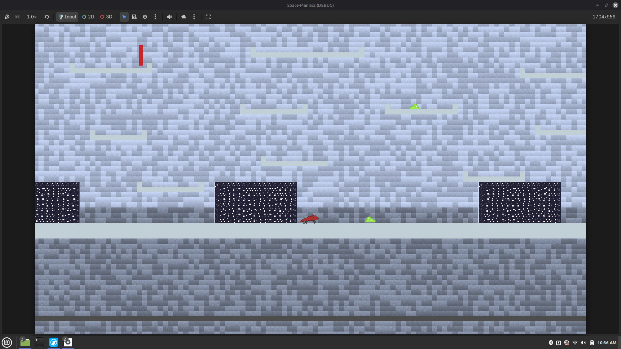
Task: Switch to 2D selection mode
Action: coord(88,17)
